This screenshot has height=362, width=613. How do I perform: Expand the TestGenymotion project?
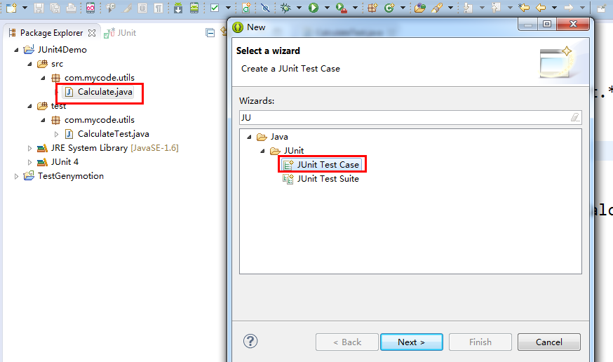coord(16,176)
